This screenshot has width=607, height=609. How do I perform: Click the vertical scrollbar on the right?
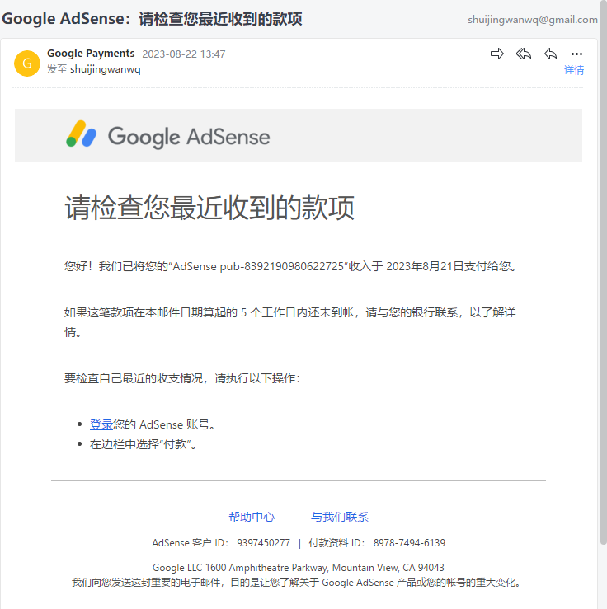point(603,272)
